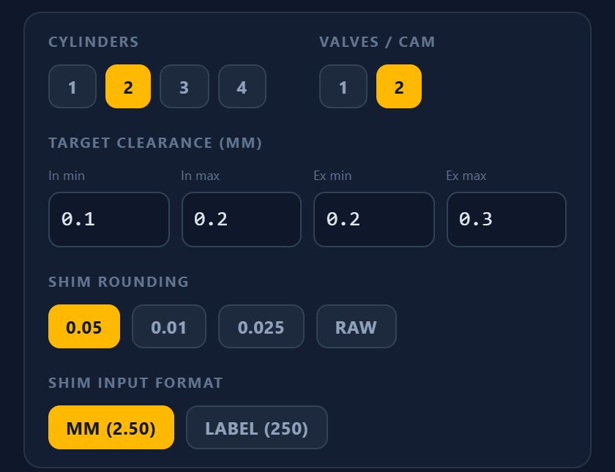The image size is (615, 472).
Task: Click the Ex max clearance field
Action: tap(507, 220)
